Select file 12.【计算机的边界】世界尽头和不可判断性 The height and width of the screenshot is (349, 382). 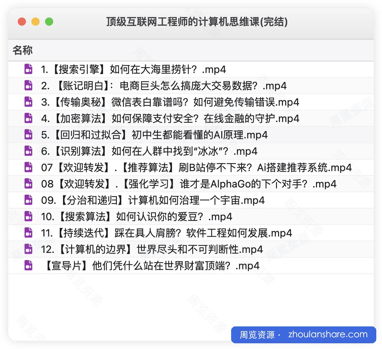(x=191, y=249)
